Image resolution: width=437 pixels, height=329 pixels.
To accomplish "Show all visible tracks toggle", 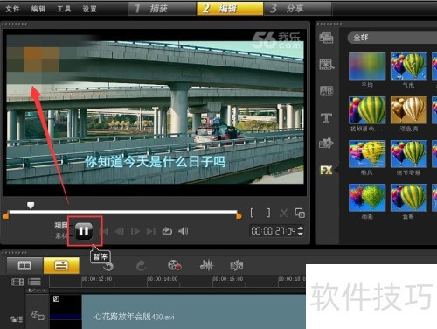I will (x=17, y=282).
